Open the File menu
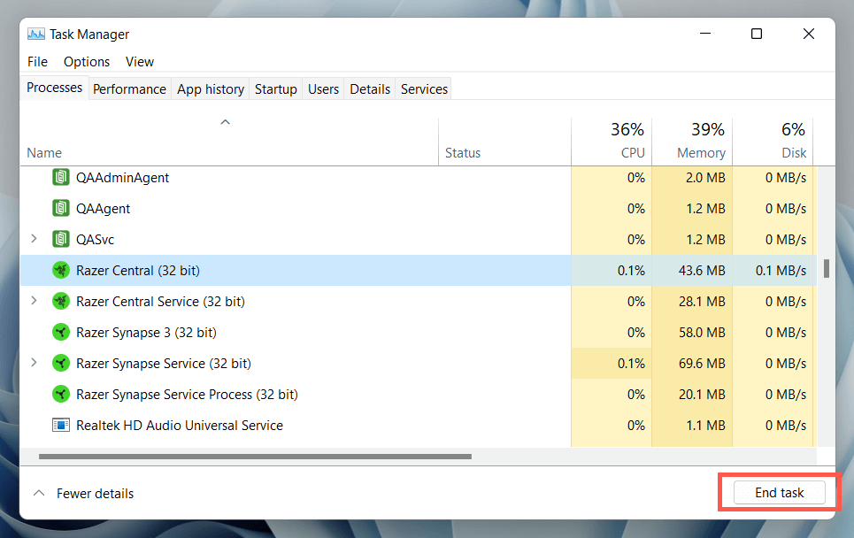 point(37,62)
